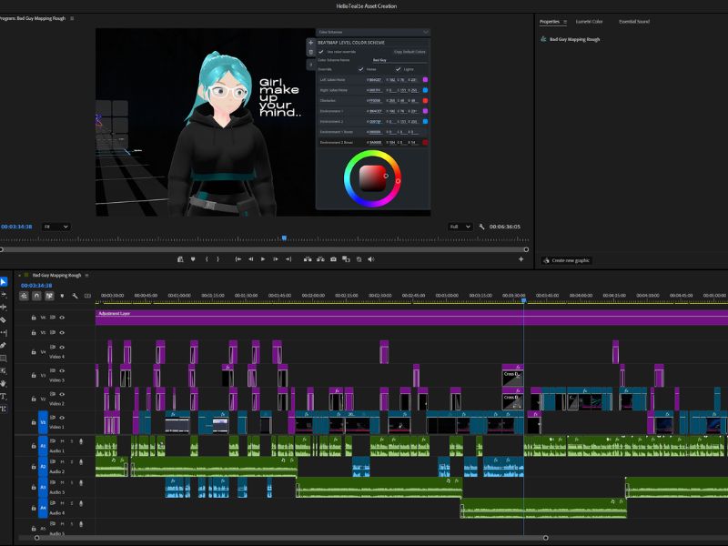Viewport: 728px width, 546px height.
Task: Open the Full playback resolution dropdown
Action: tap(460, 227)
